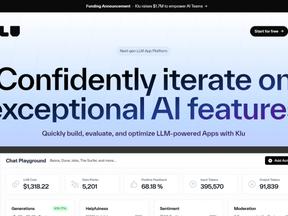This screenshot has width=288, height=216.
Task: Click the Add Action button in Chat Playground
Action: (x=277, y=161)
